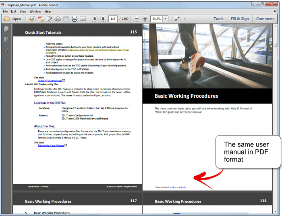The height and width of the screenshot is (216, 282).
Task: Zoom out with the minus button
Action: pyautogui.click(x=137, y=19)
